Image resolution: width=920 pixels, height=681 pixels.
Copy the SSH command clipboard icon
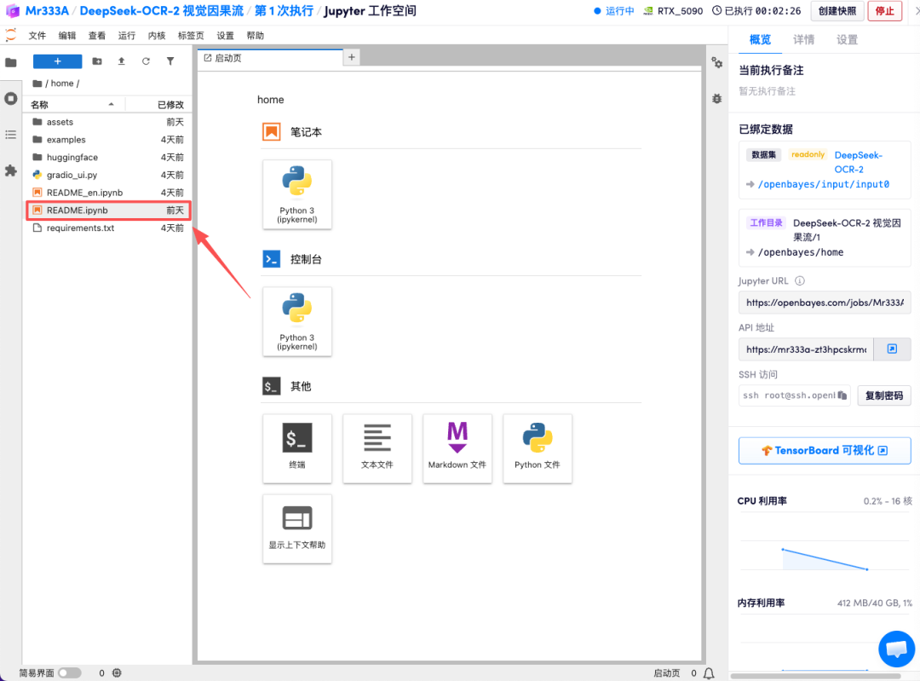[x=842, y=395]
